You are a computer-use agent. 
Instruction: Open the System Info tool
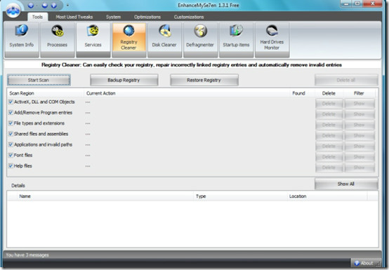click(22, 40)
